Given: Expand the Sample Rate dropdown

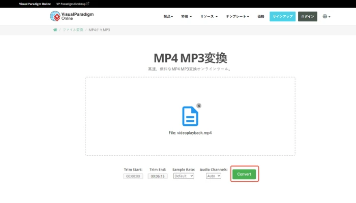Looking at the screenshot, I should tap(184, 176).
